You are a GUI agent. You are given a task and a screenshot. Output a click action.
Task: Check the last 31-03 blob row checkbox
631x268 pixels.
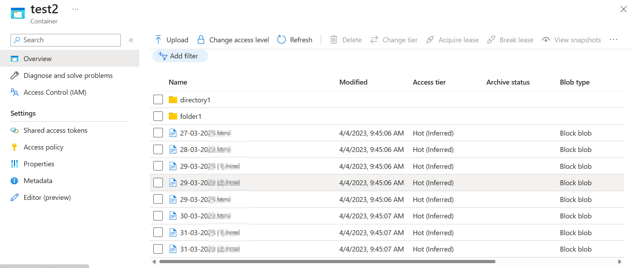pyautogui.click(x=158, y=249)
